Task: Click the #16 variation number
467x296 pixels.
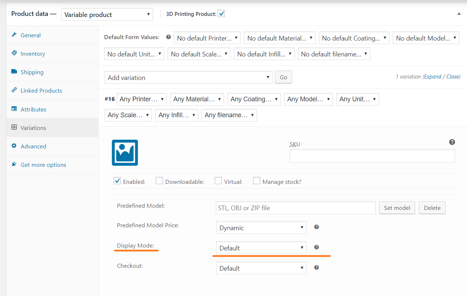Action: point(110,99)
